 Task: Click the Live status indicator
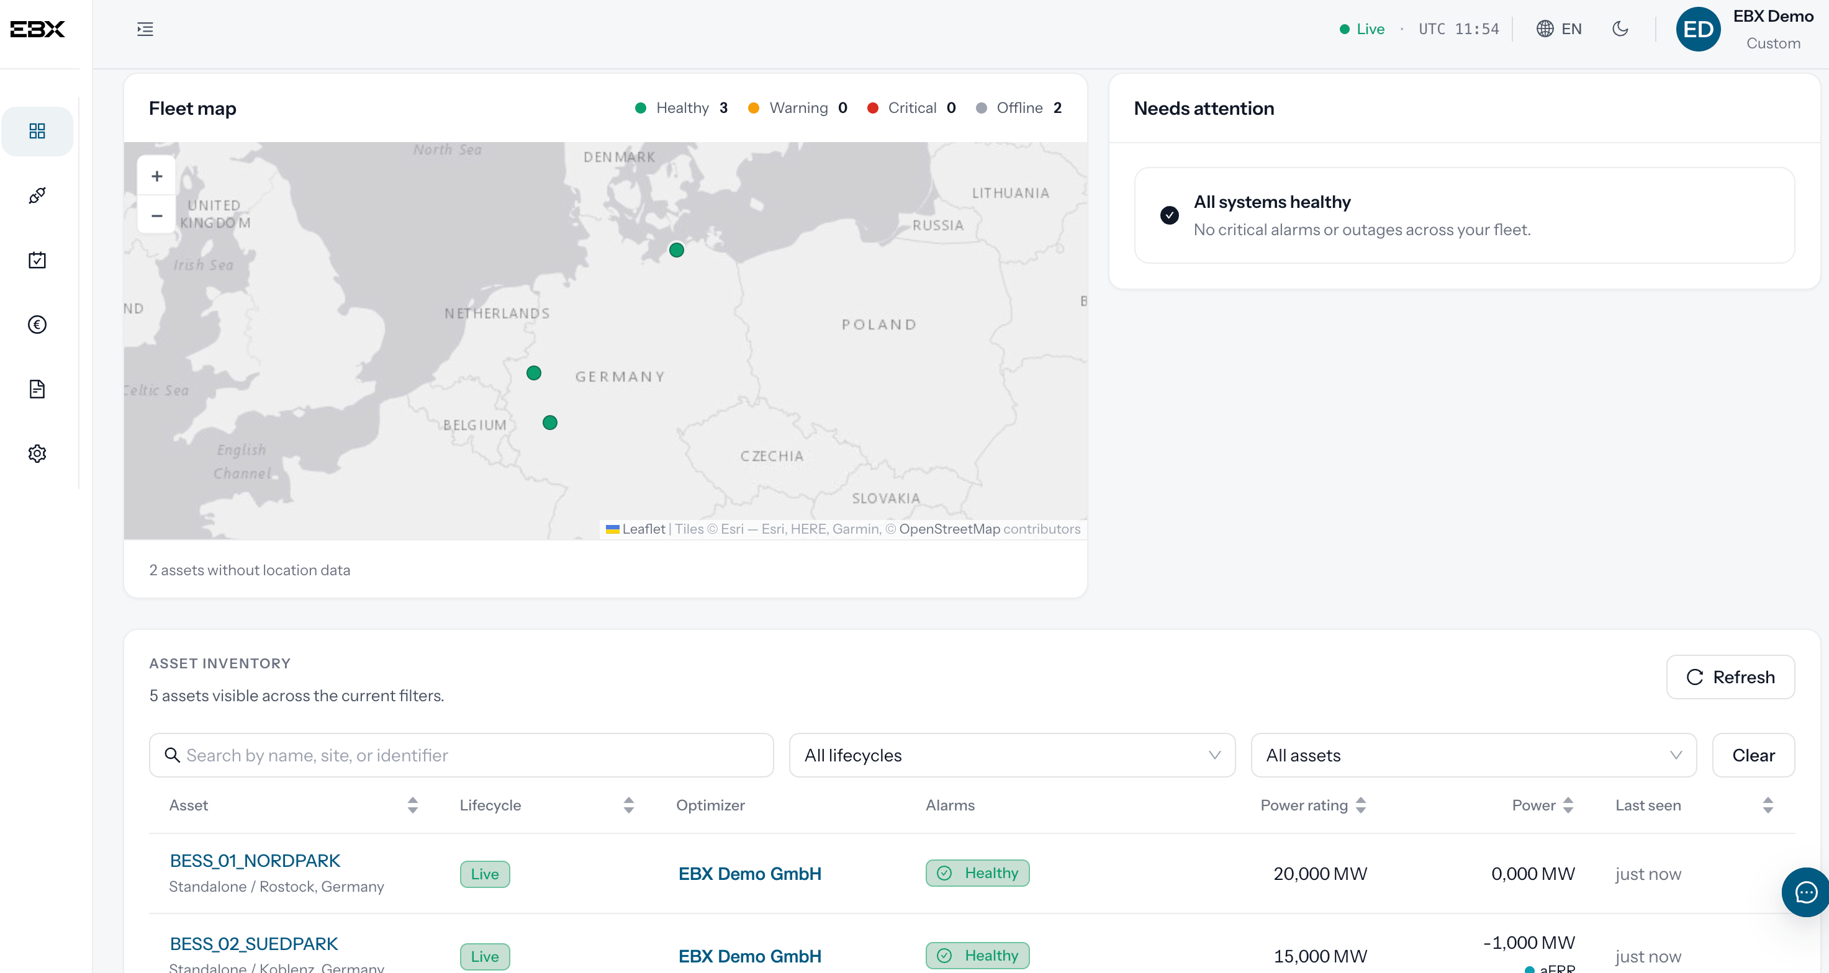pyautogui.click(x=1362, y=29)
